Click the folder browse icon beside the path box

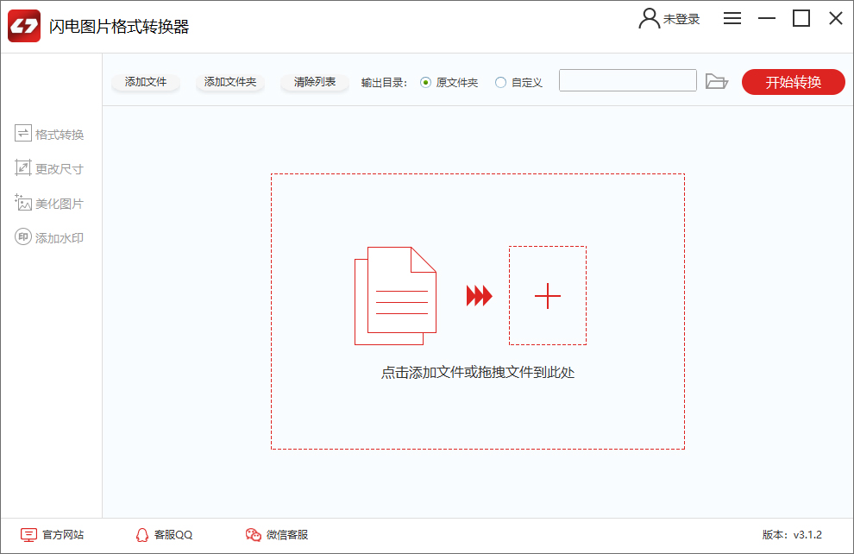pos(717,79)
